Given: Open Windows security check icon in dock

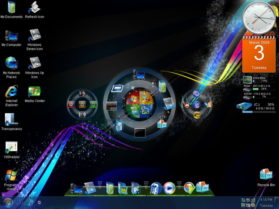Looking at the screenshot, I should (x=189, y=188).
